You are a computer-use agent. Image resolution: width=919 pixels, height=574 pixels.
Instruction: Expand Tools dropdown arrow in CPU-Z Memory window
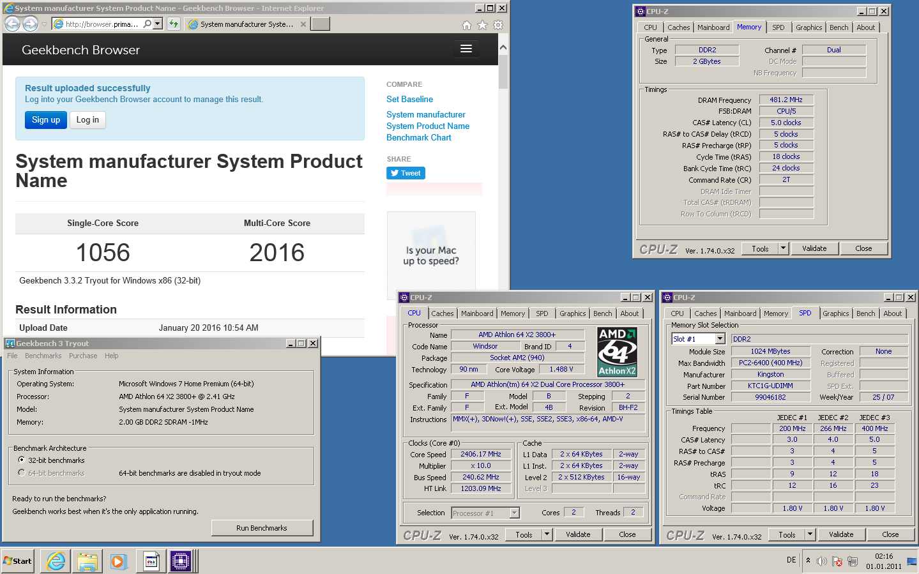(x=784, y=248)
